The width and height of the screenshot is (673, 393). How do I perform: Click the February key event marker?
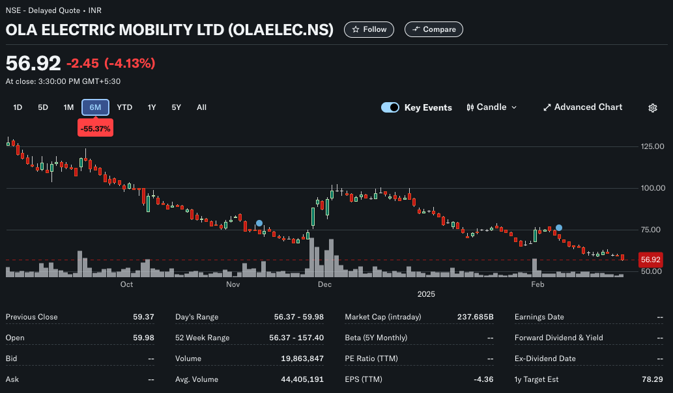[559, 228]
